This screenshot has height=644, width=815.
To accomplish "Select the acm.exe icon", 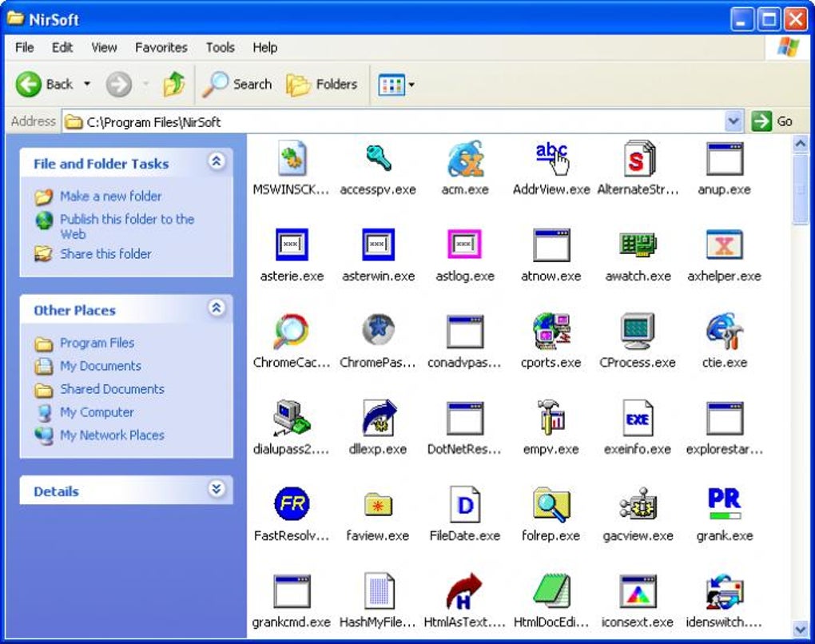I will click(x=465, y=158).
